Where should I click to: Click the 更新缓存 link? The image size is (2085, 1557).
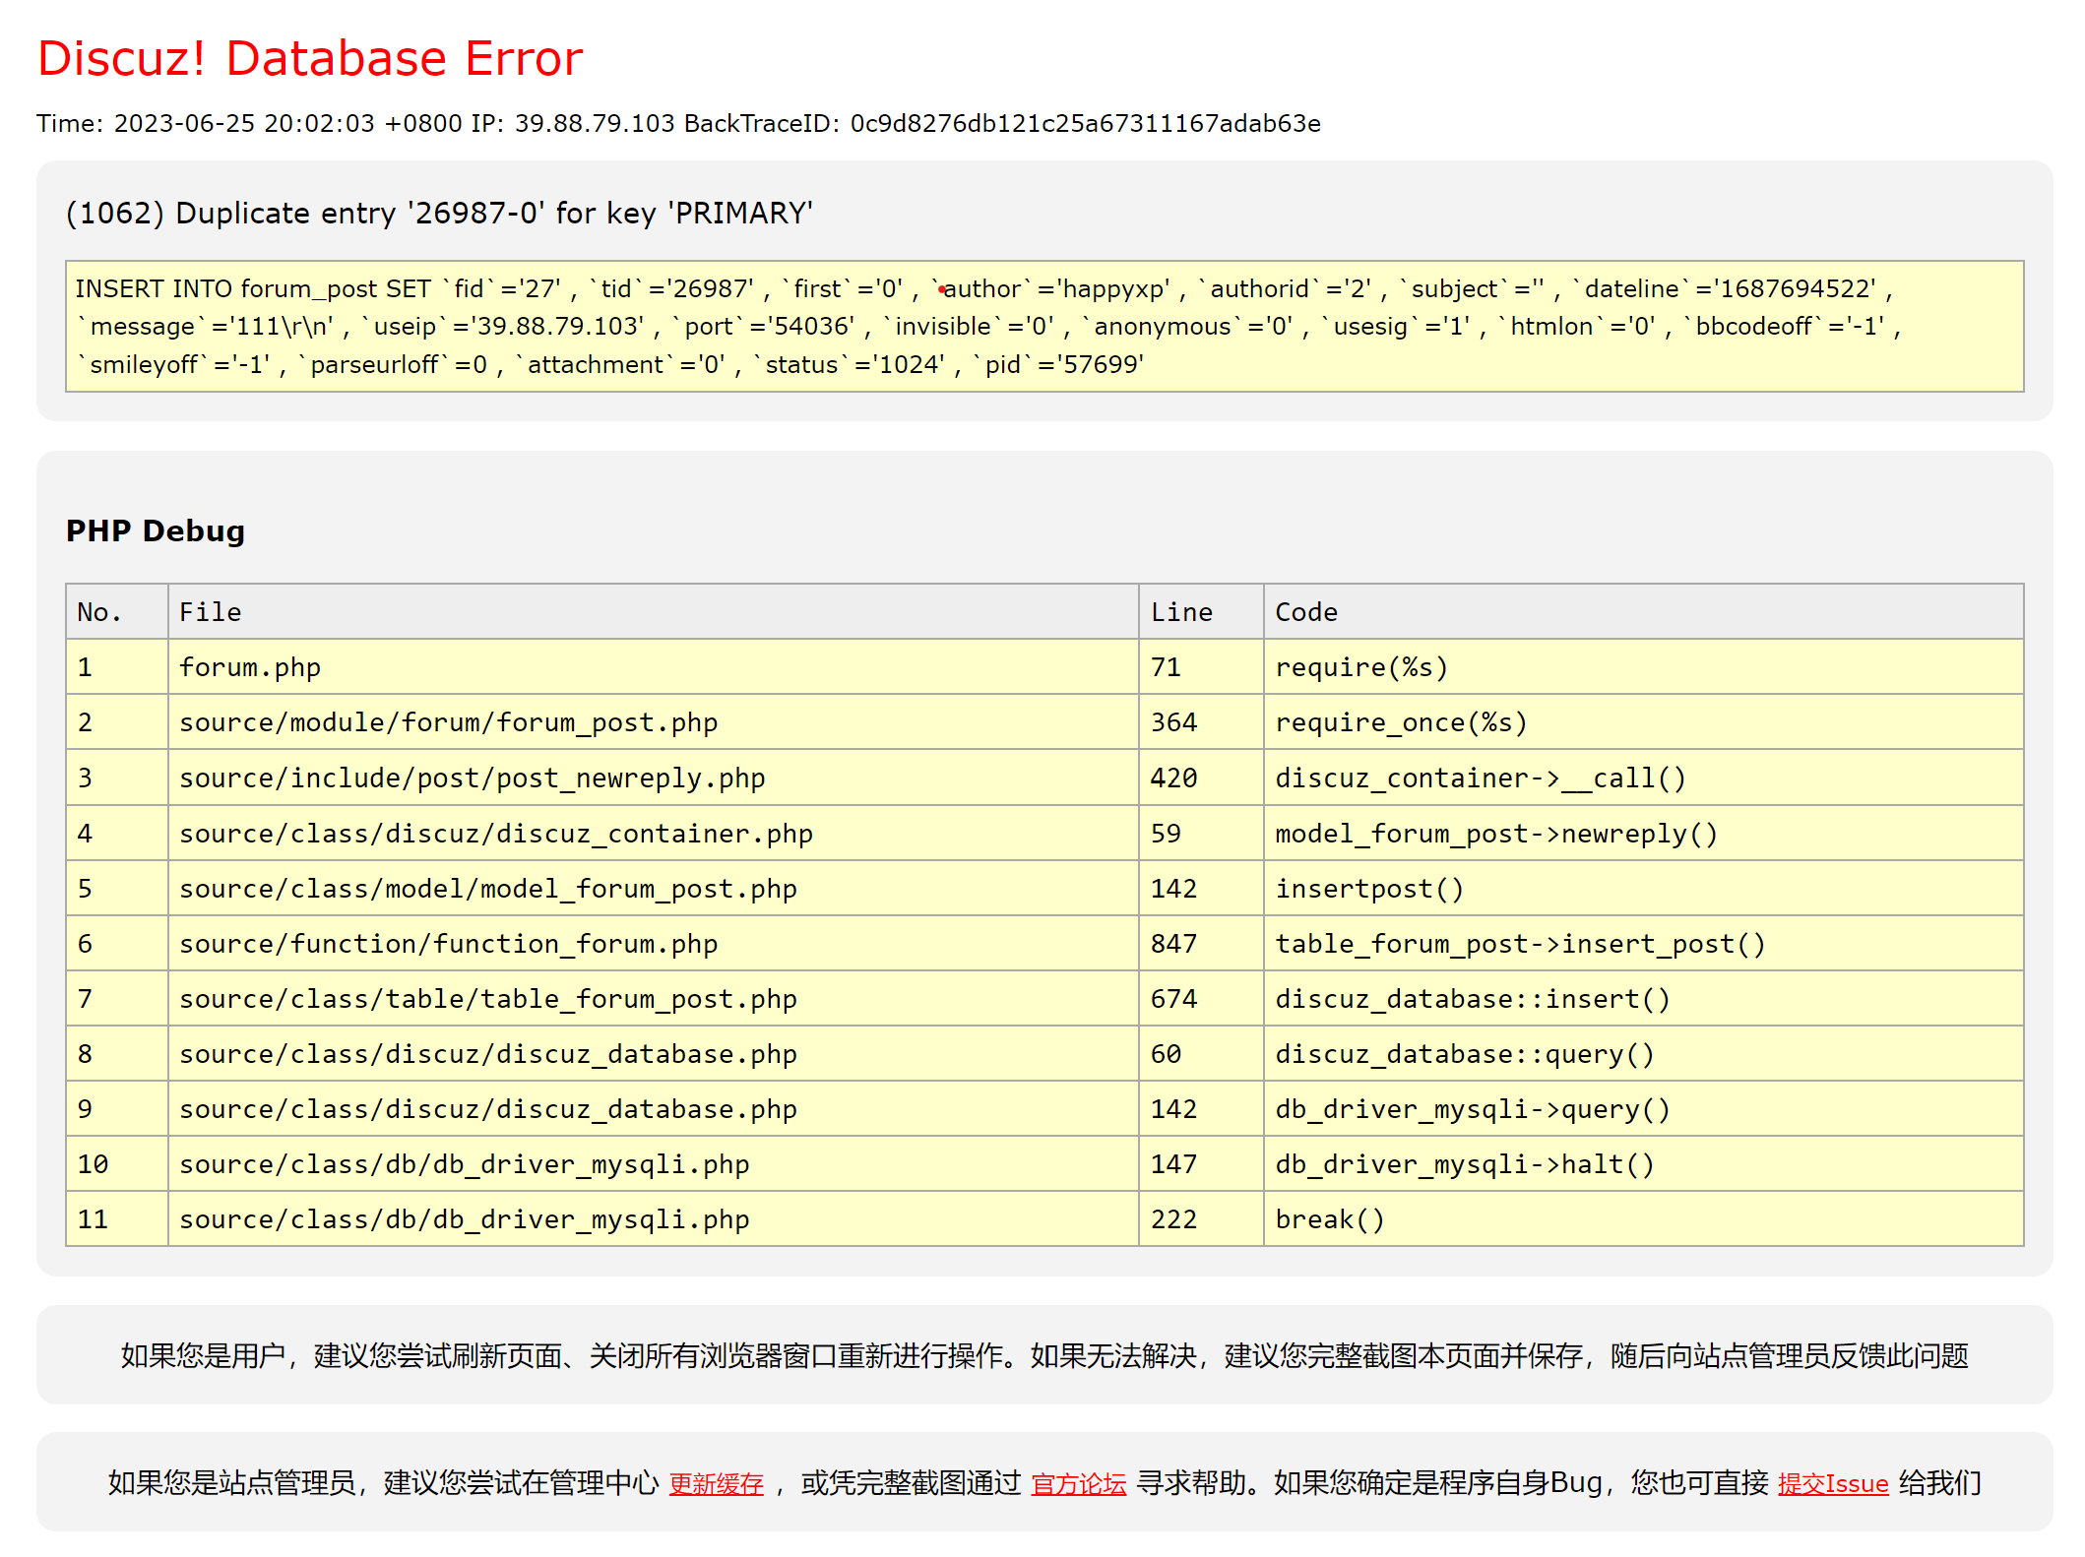(716, 1484)
